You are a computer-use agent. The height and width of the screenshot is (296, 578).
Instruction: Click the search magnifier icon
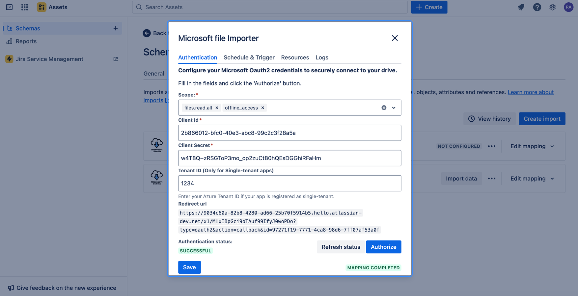click(x=139, y=7)
